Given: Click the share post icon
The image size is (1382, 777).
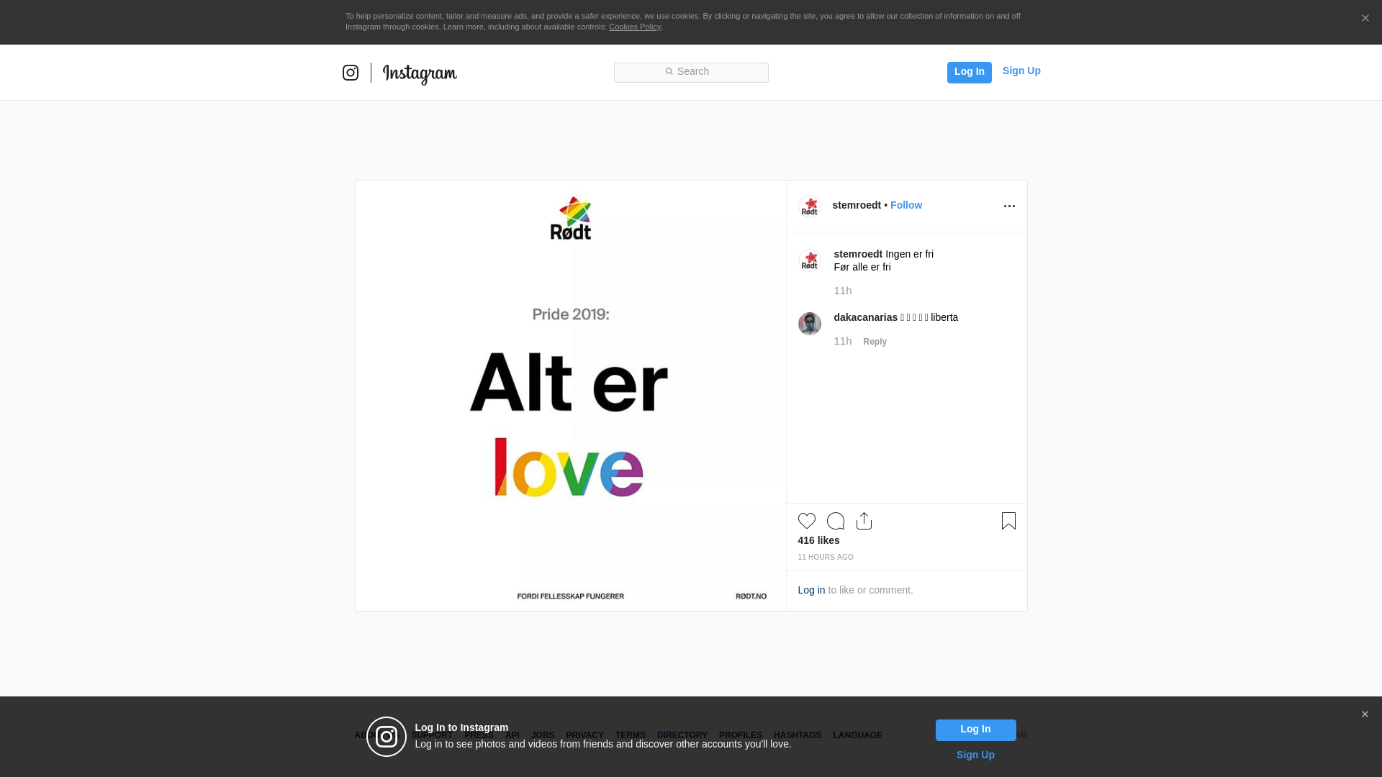Looking at the screenshot, I should (x=864, y=521).
